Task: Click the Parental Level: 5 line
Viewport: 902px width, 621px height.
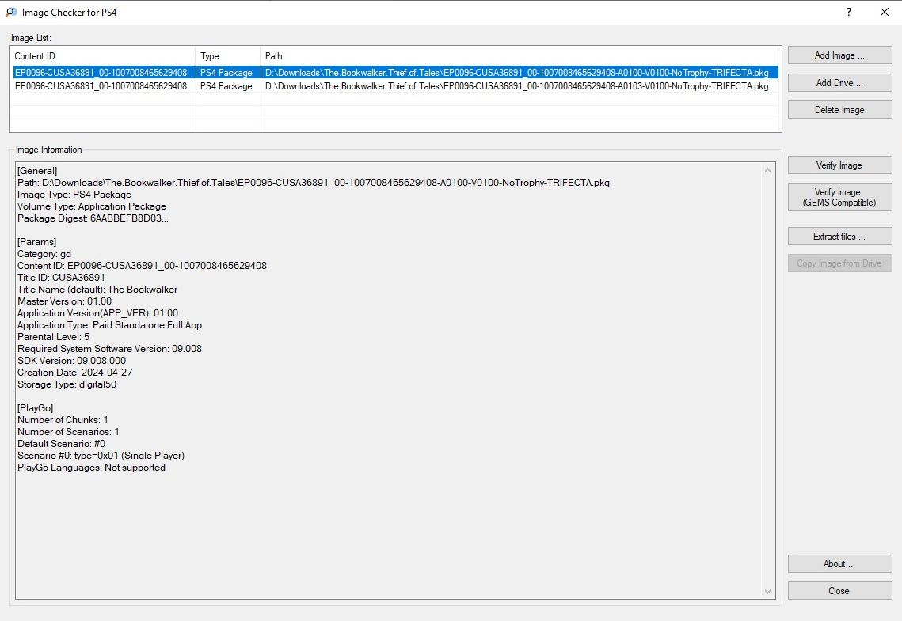Action: coord(54,337)
